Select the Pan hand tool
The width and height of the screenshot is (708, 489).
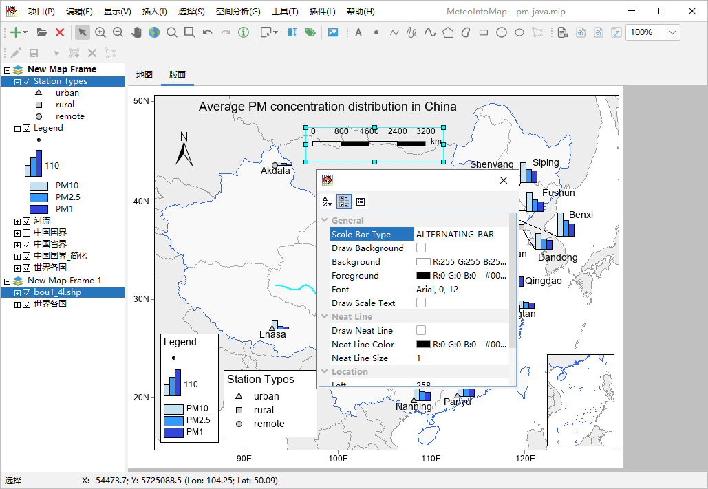(x=136, y=32)
